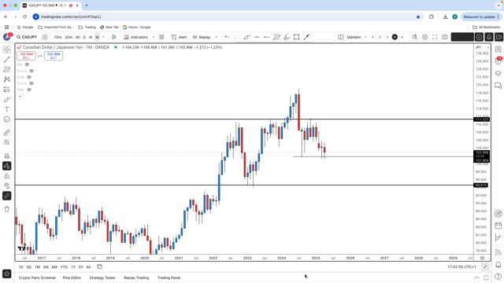The width and height of the screenshot is (504, 283).
Task: Select the ruler measure tool
Action: pyautogui.click(x=7, y=133)
